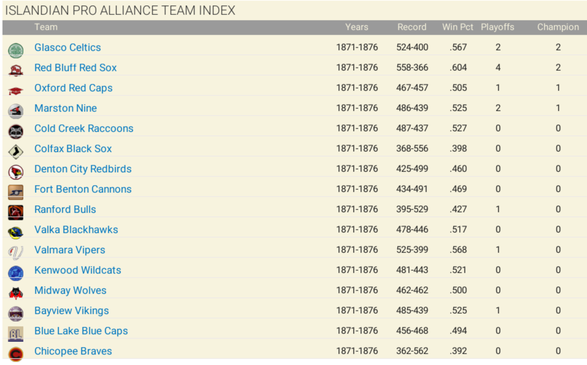The height and width of the screenshot is (365, 587).
Task: Sort table by Playoffs column header
Action: click(x=497, y=27)
